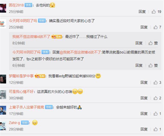Reply to 梦醒却是梦中事's comment
Image resolution: width=164 pixels, height=136 pixels.
(144, 82)
